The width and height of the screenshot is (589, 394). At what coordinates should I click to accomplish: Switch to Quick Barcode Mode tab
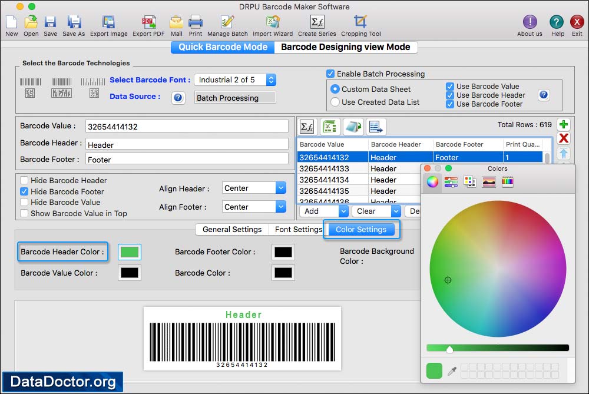223,47
